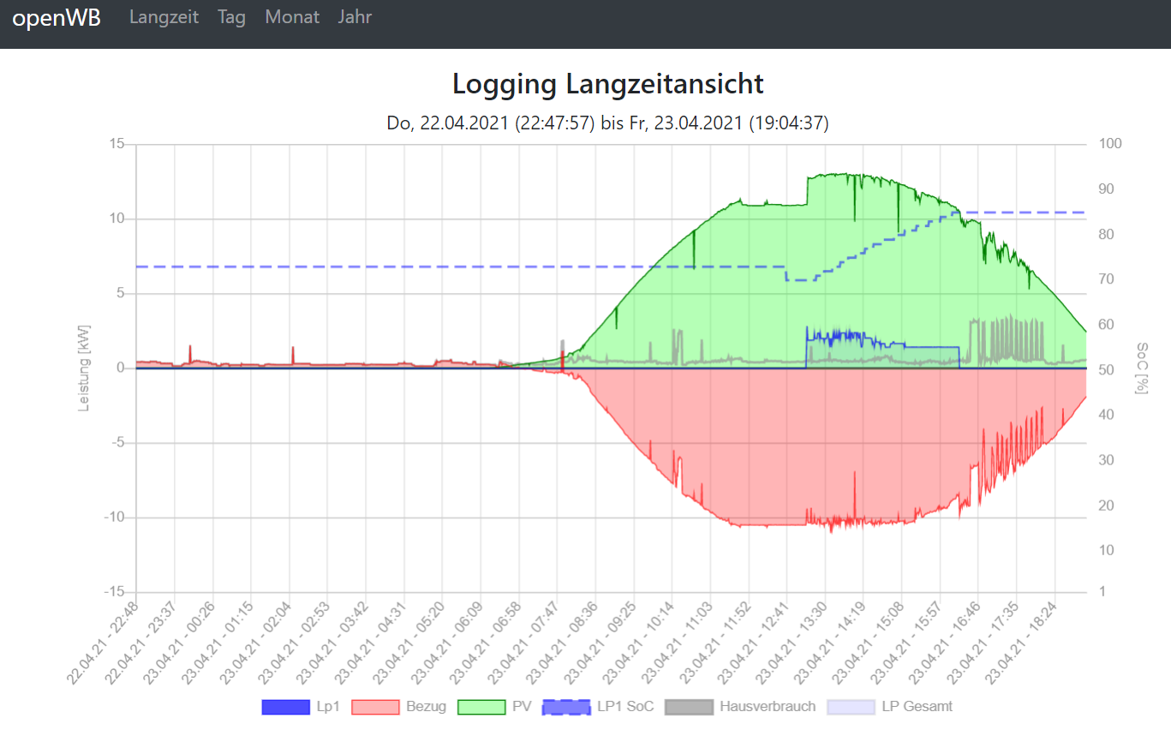
Task: Go to the Jahr yearly view
Action: [x=355, y=17]
